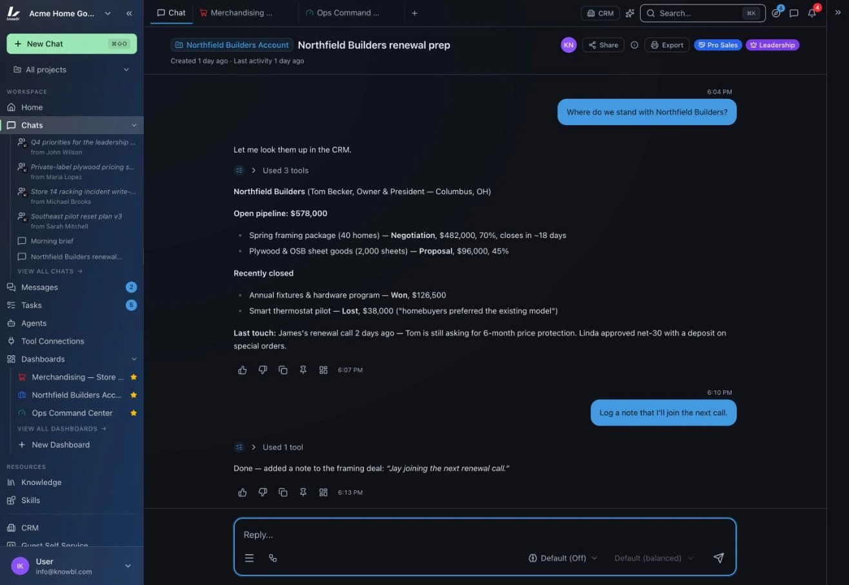Copy the 6:07 PM response
The width and height of the screenshot is (849, 585).
283,370
